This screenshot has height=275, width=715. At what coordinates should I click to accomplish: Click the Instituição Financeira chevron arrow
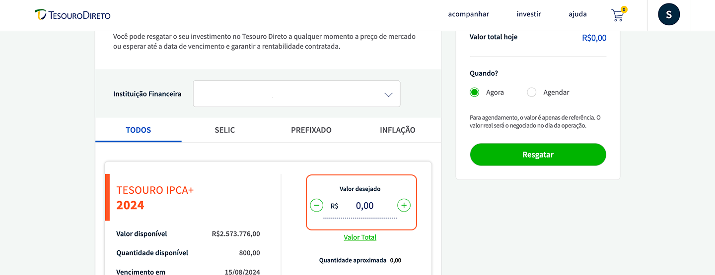[x=388, y=95]
